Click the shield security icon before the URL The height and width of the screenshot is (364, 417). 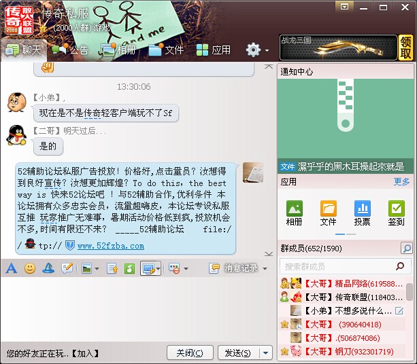tap(69, 245)
